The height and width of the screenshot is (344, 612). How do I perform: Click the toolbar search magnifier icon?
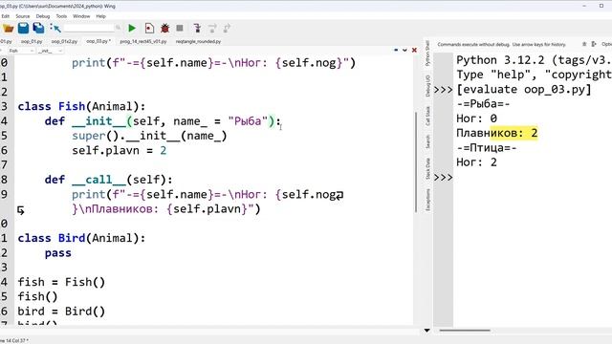pos(118,28)
